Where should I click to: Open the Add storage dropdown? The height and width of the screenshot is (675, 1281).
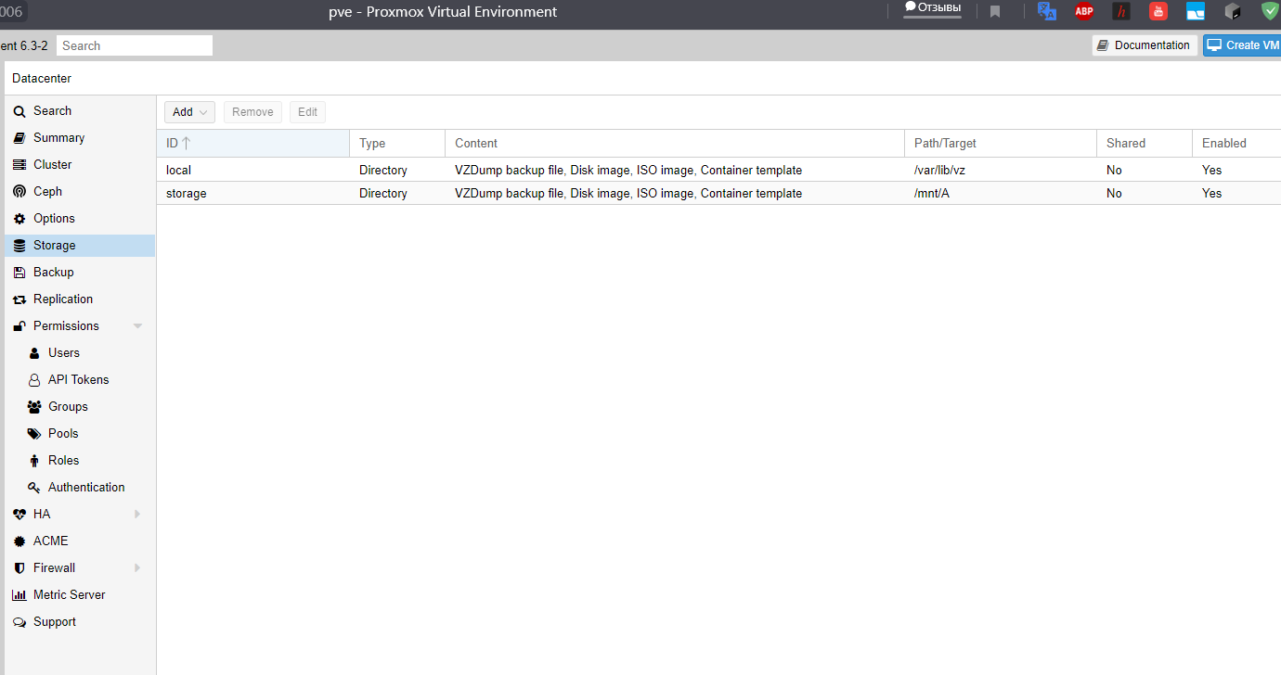189,112
